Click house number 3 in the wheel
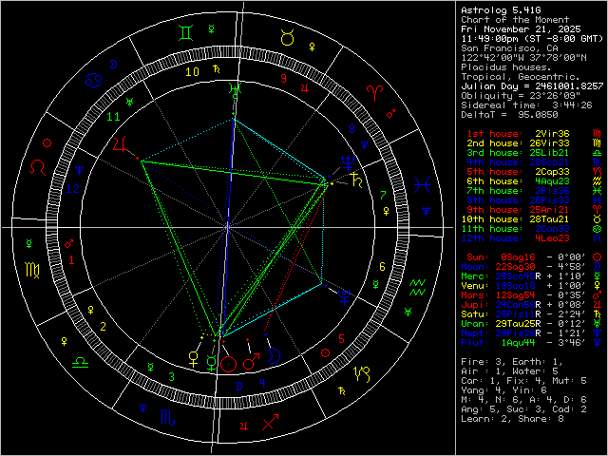This screenshot has height=456, width=608. 171,376
